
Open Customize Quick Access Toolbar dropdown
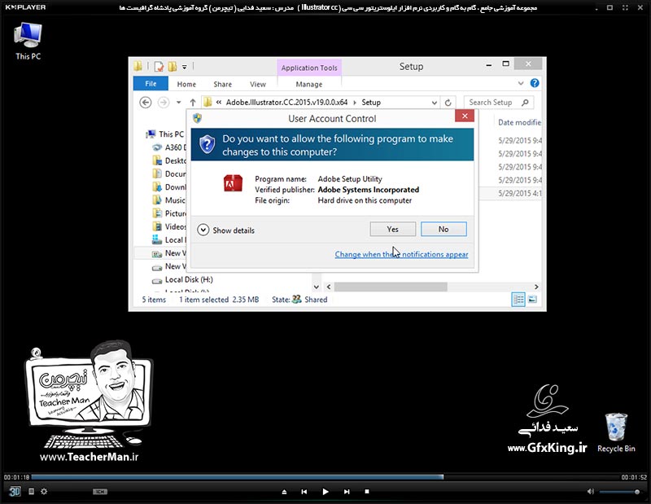pos(185,67)
